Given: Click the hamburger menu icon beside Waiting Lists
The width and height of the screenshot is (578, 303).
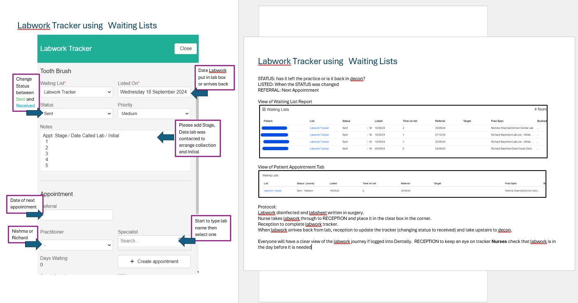Looking at the screenshot, I should point(264,109).
